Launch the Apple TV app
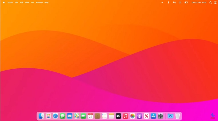Viewport: 218px width, 121px height. tap(119, 116)
